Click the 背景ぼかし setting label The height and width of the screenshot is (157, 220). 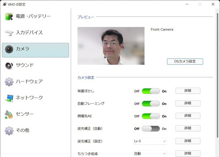[x=86, y=91]
